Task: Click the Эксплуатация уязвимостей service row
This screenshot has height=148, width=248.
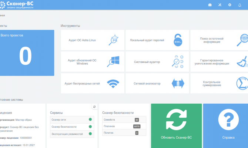Action: click(x=72, y=134)
